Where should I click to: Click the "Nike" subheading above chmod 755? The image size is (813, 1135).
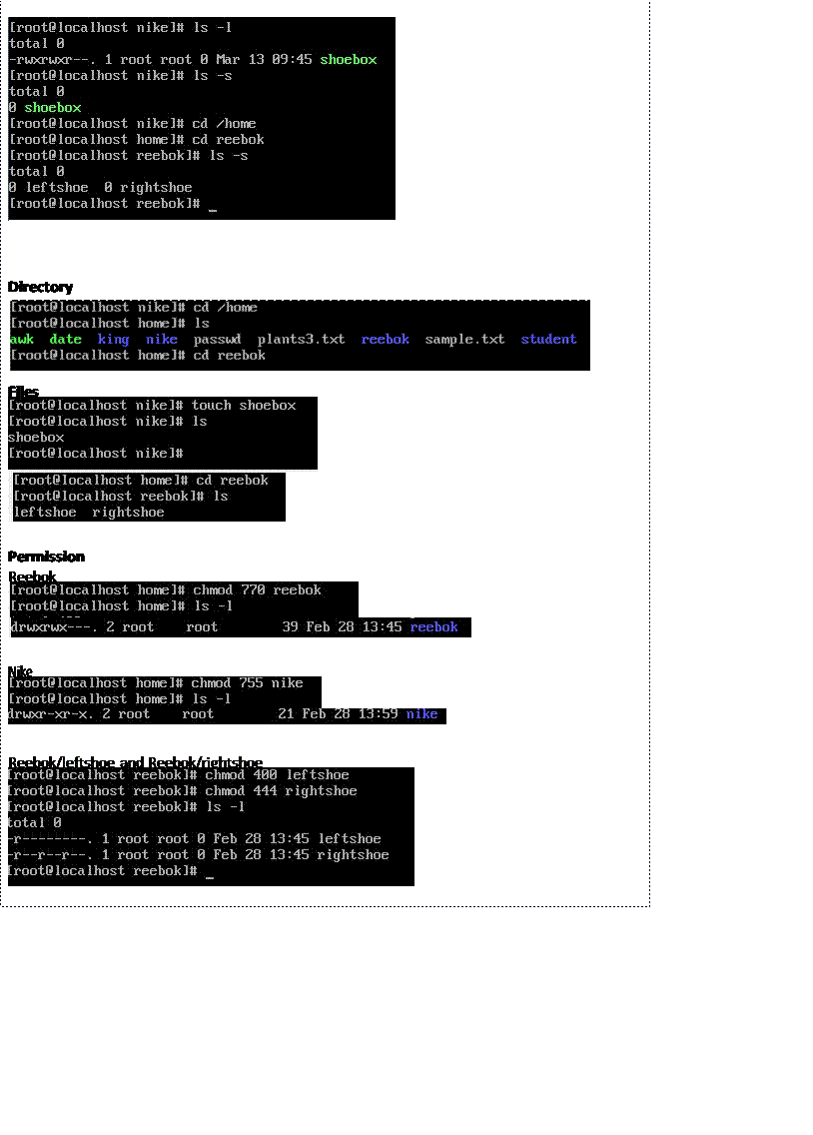coord(20,671)
